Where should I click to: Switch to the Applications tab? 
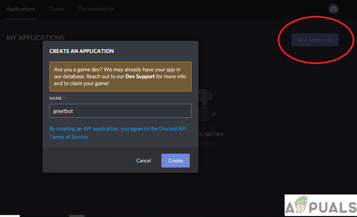pos(21,9)
